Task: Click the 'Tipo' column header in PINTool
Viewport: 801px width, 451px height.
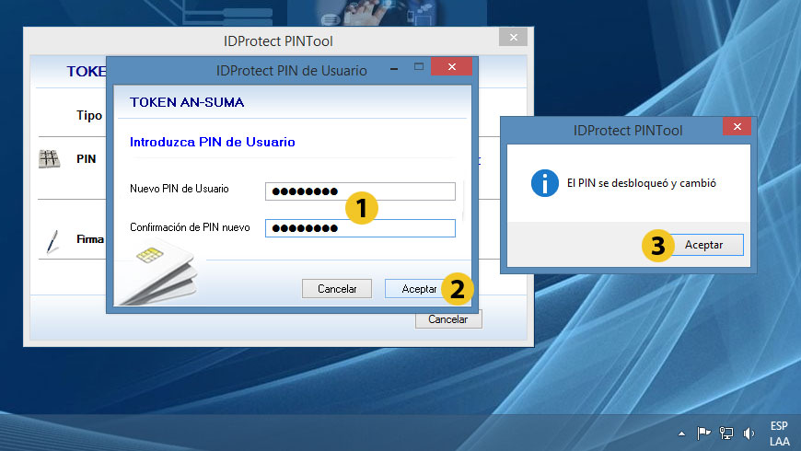Action: click(89, 115)
